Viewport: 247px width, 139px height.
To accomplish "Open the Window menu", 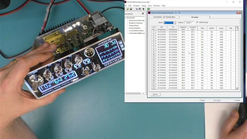I will 156,6.
